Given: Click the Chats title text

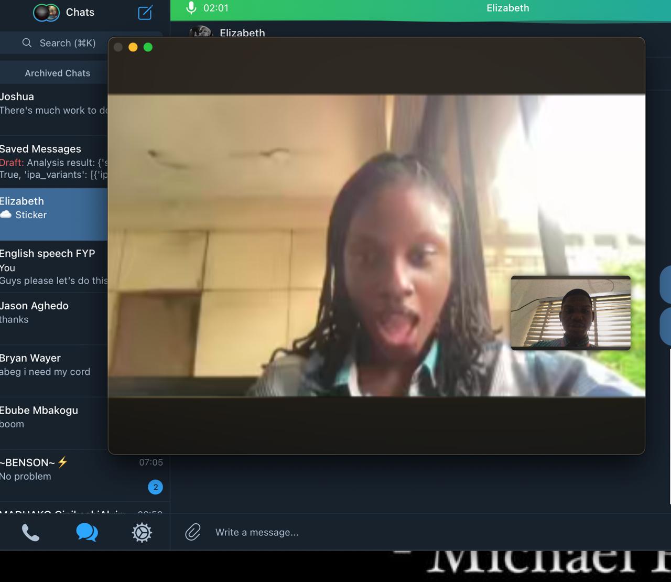Looking at the screenshot, I should click(80, 12).
